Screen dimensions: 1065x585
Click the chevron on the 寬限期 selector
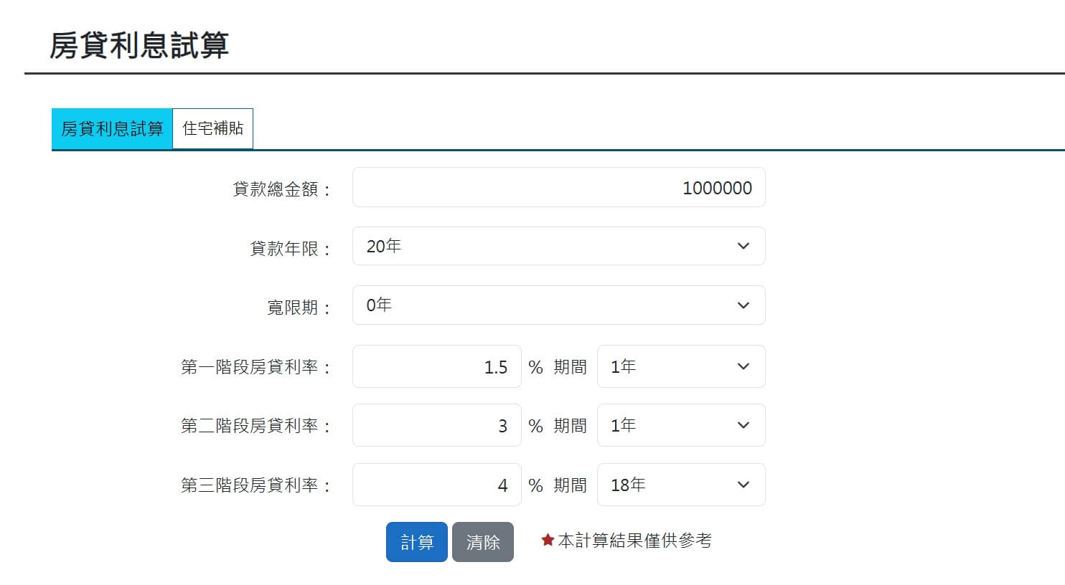coord(743,305)
